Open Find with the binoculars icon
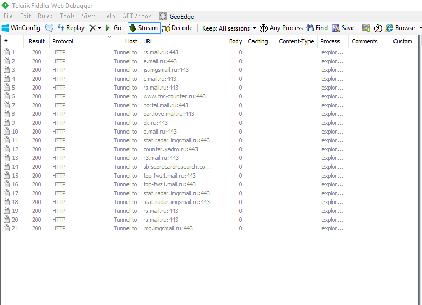422x305 pixels. pyautogui.click(x=317, y=28)
